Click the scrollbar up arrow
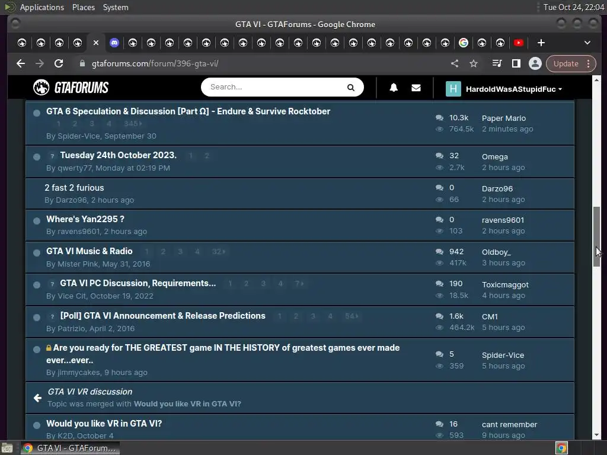Viewport: 607px width, 455px height. tap(596, 80)
